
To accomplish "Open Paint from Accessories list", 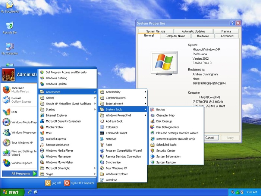I will (109, 144).
